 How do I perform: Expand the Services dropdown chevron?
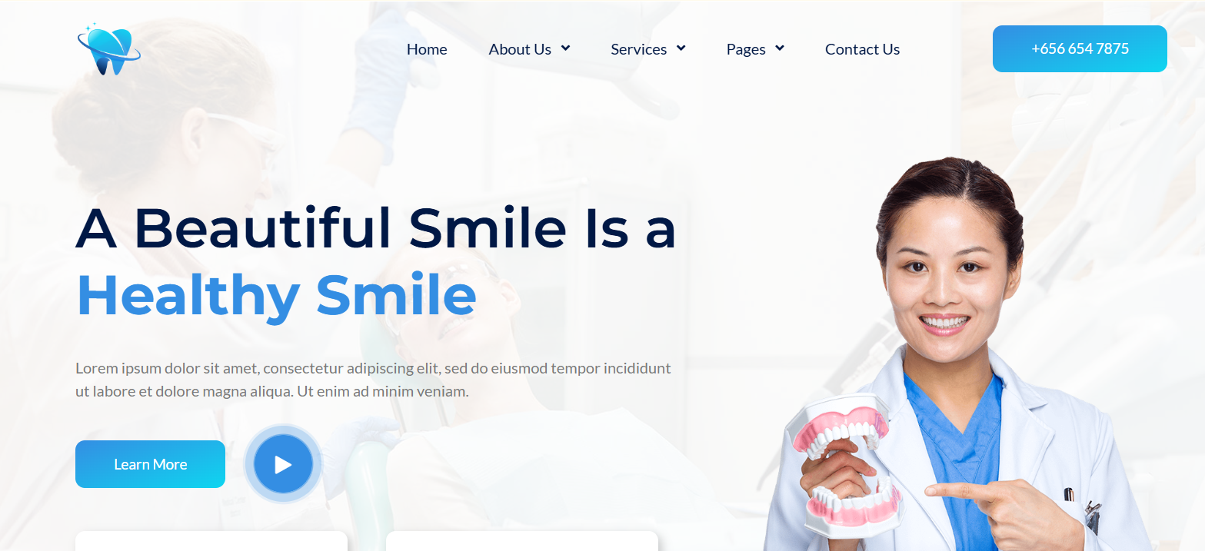(x=681, y=48)
